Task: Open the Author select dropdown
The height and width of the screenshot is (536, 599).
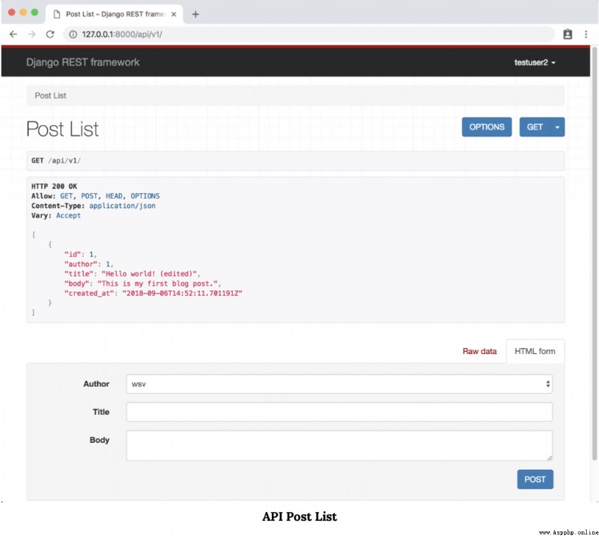Action: pos(339,384)
